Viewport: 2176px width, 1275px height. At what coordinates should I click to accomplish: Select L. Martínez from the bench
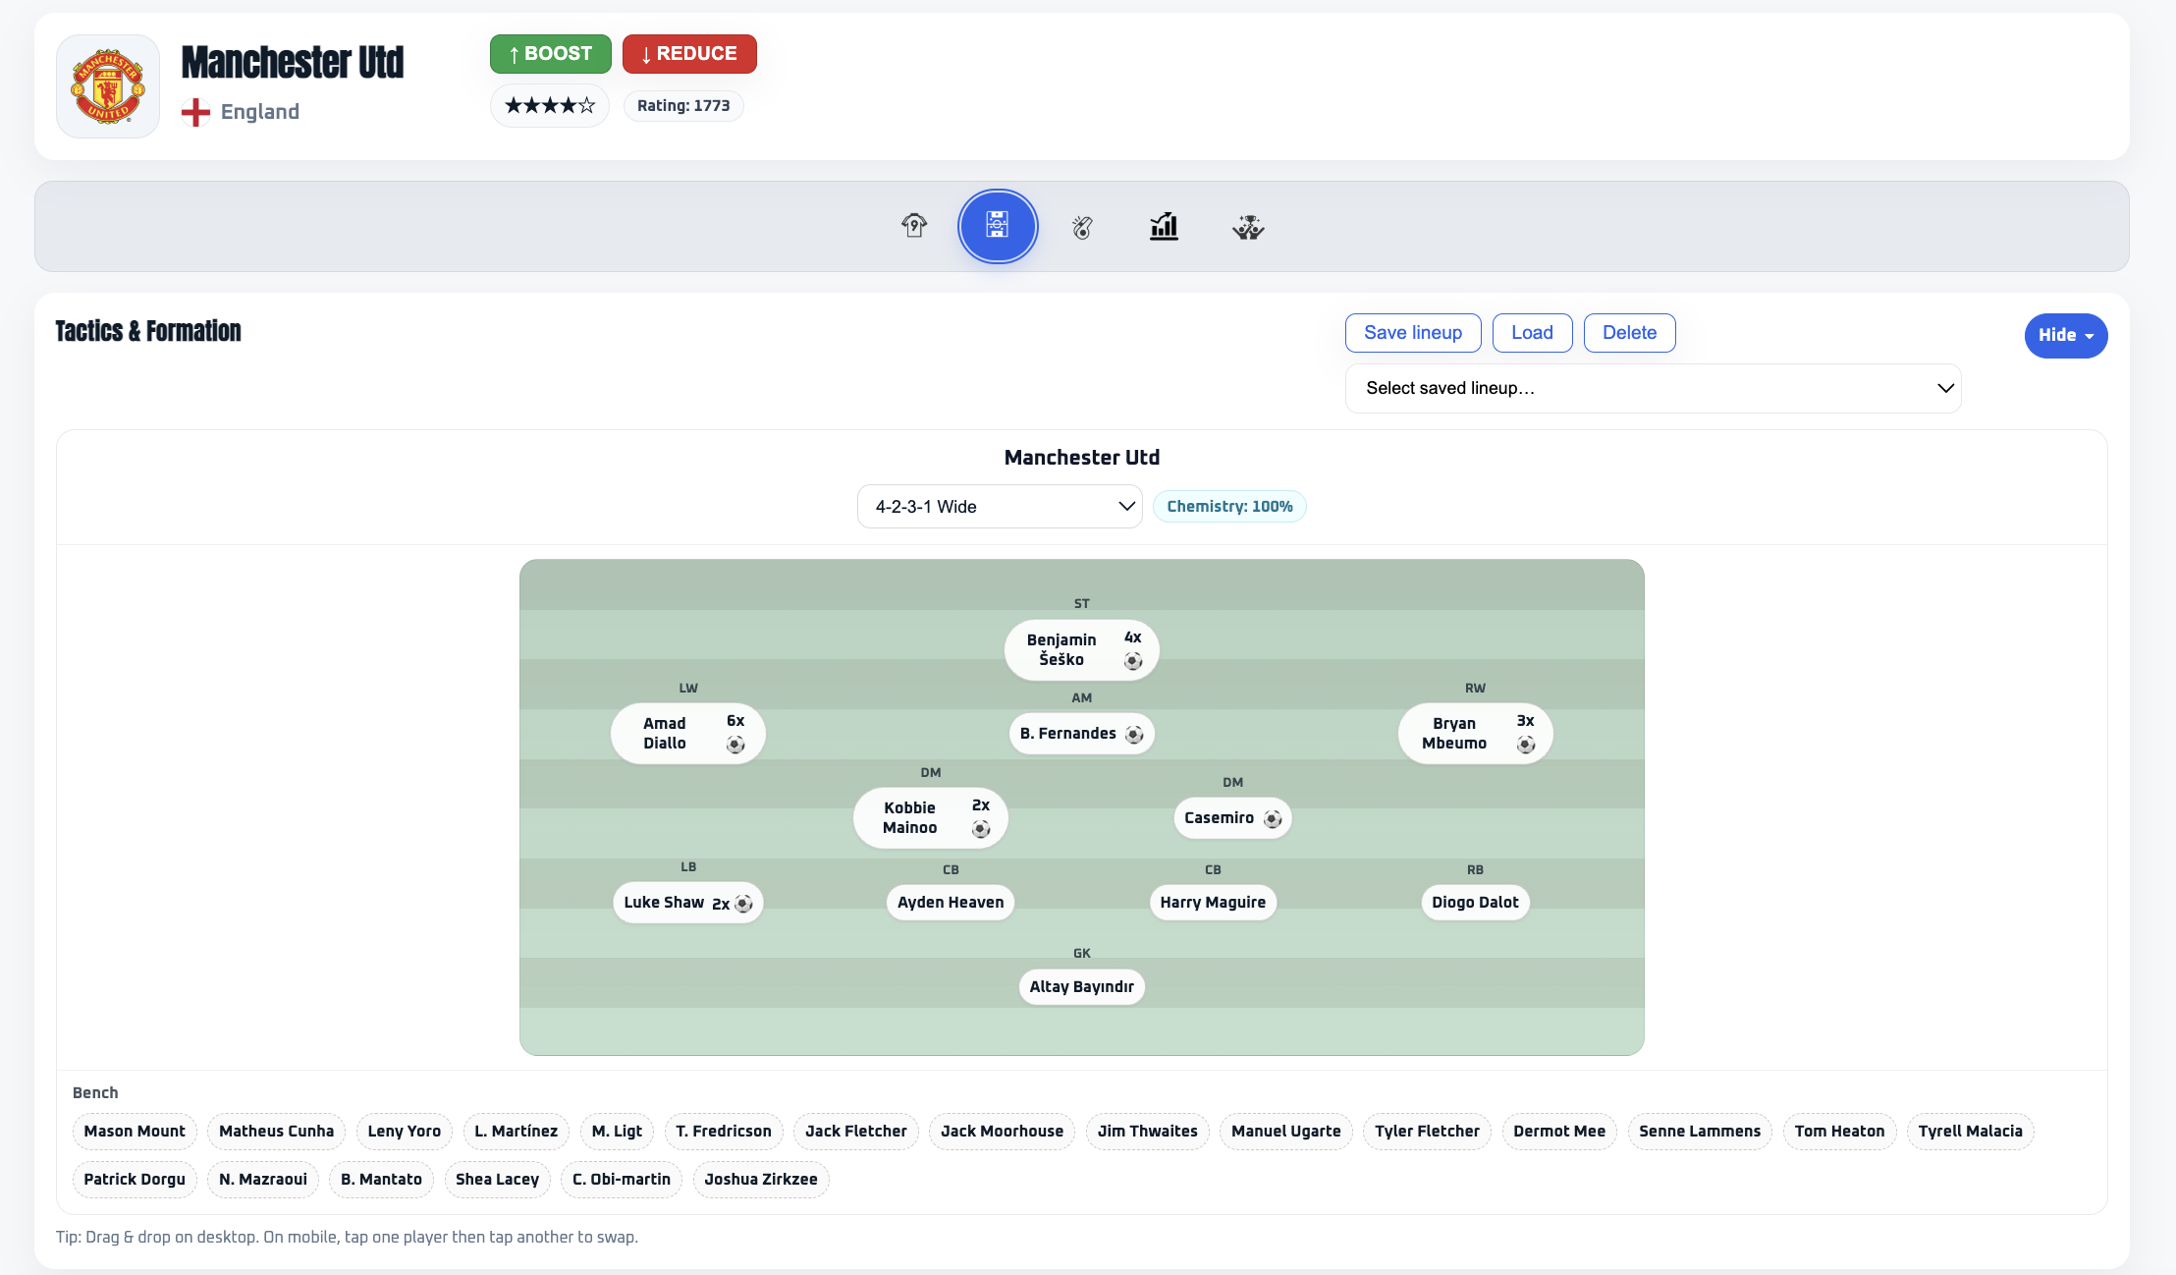(x=517, y=1132)
